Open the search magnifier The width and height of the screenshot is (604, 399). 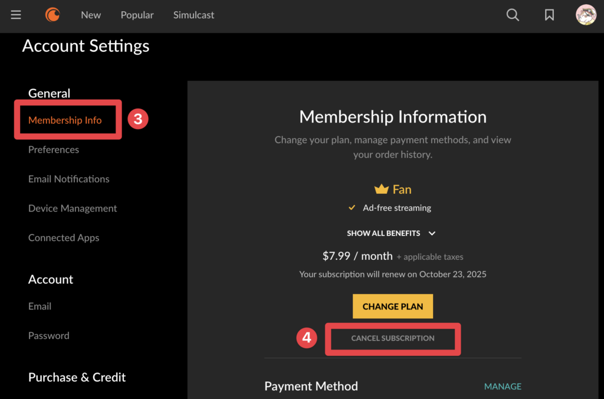click(x=512, y=15)
